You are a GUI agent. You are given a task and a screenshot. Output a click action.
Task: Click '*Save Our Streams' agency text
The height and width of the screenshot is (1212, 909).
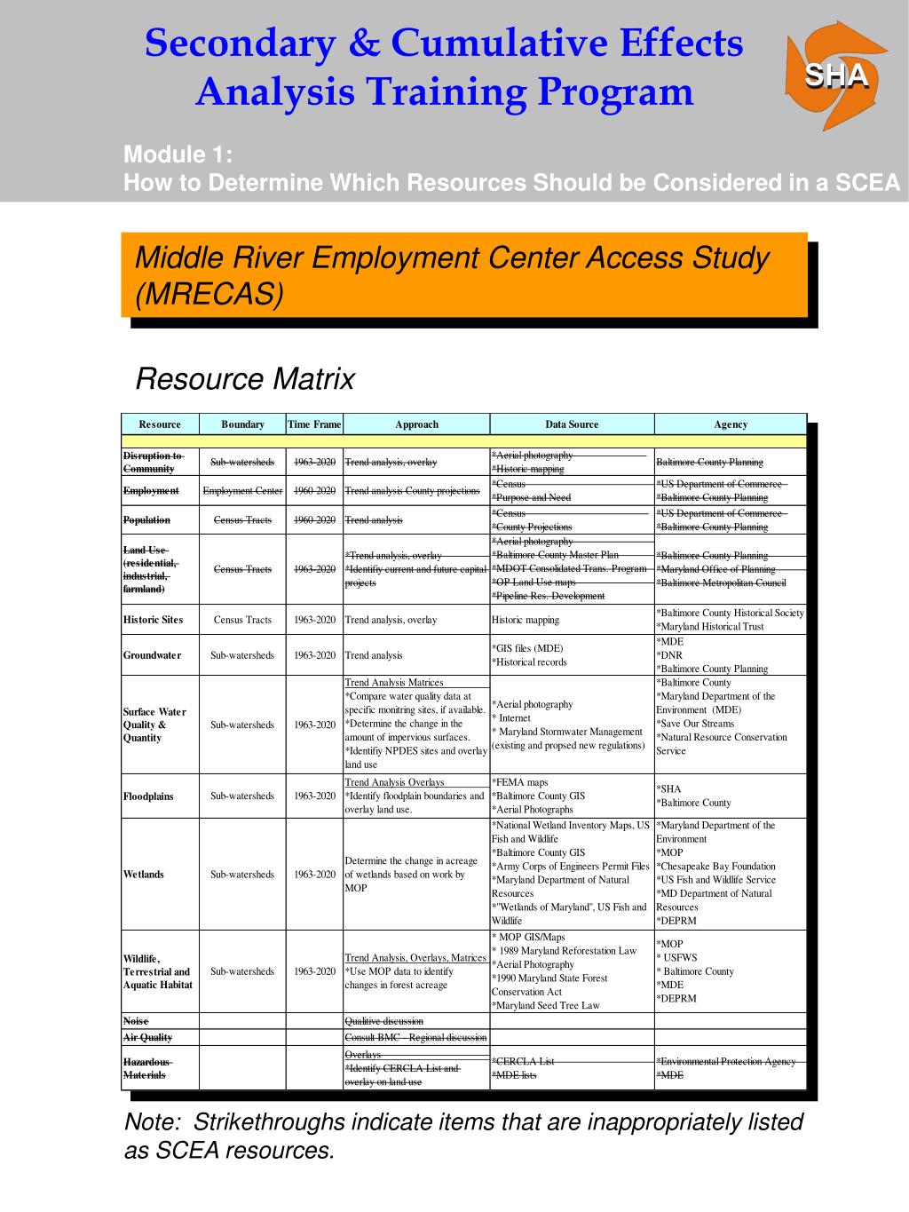(x=695, y=724)
